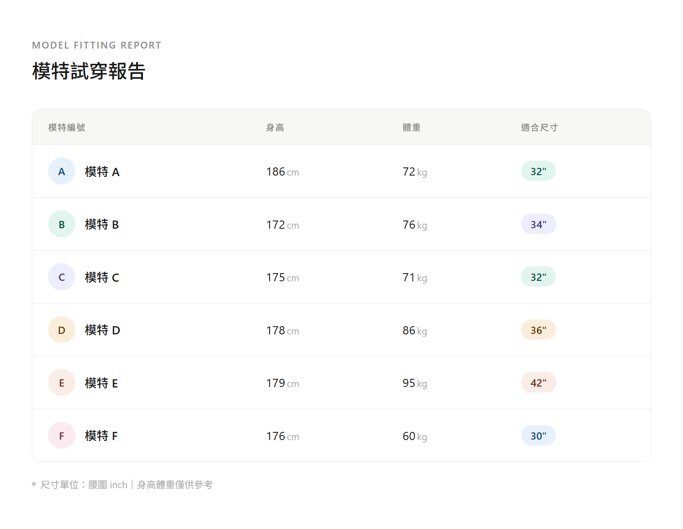Select the E avatar icon

62,383
